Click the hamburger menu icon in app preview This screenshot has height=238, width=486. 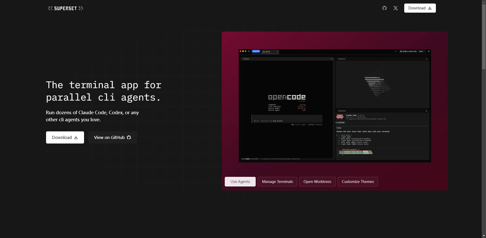click(x=249, y=51)
